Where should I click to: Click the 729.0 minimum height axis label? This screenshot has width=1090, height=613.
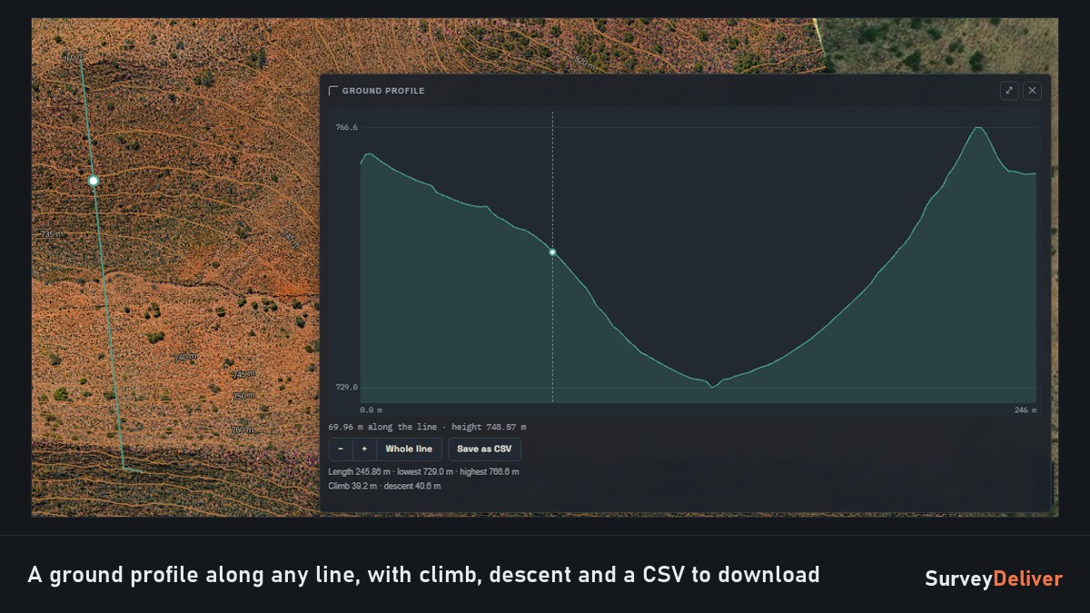click(x=347, y=387)
